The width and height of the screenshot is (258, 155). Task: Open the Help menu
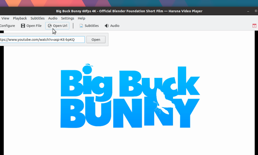pyautogui.click(x=82, y=18)
